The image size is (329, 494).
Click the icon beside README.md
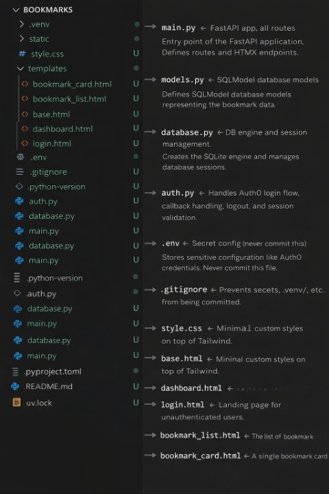coord(15,386)
